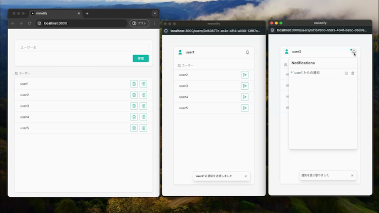Delete user1 with its trash icon
The height and width of the screenshot is (213, 379).
[134, 84]
